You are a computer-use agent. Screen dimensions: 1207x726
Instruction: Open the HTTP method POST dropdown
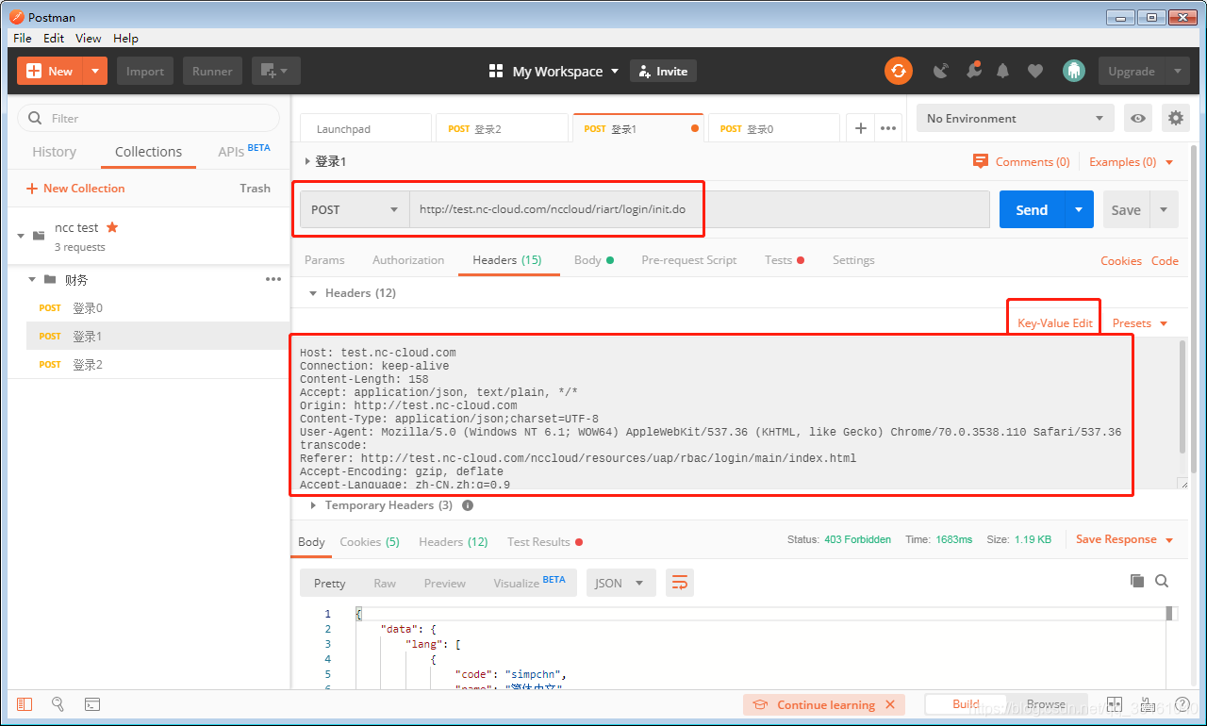click(x=355, y=209)
